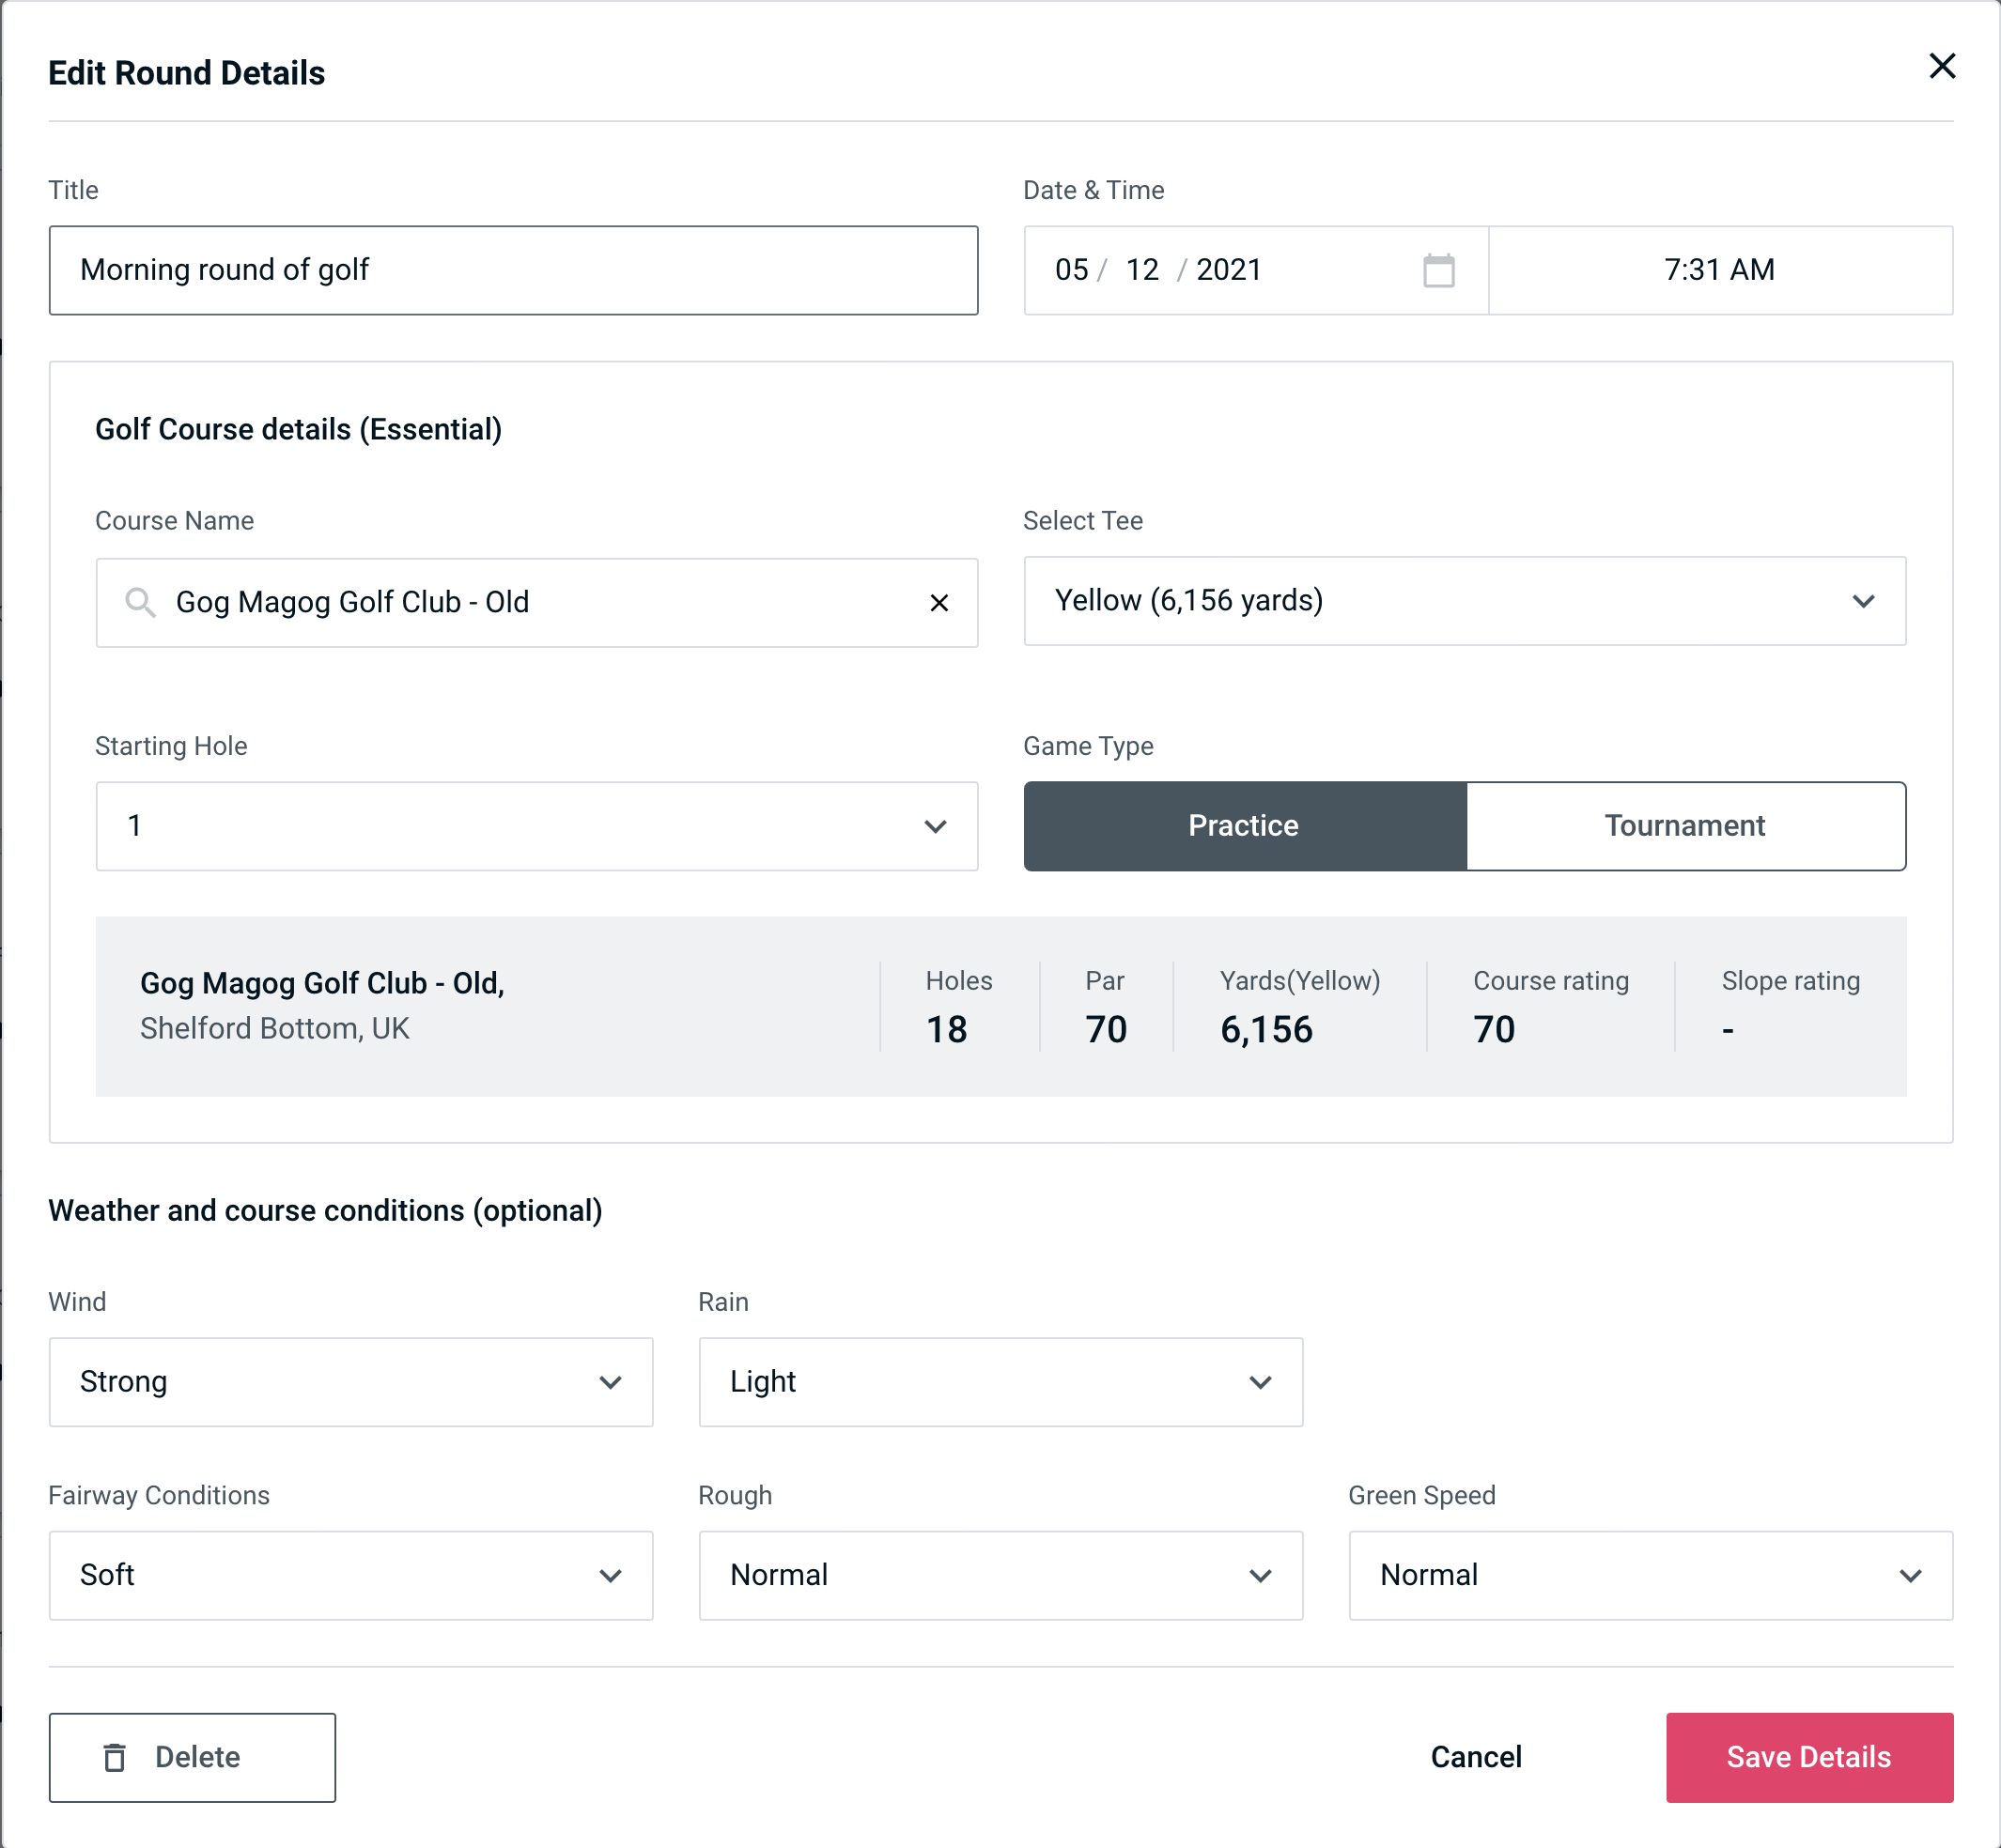The height and width of the screenshot is (1848, 2001).
Task: Click the search icon in Course Name field
Action: click(x=139, y=601)
